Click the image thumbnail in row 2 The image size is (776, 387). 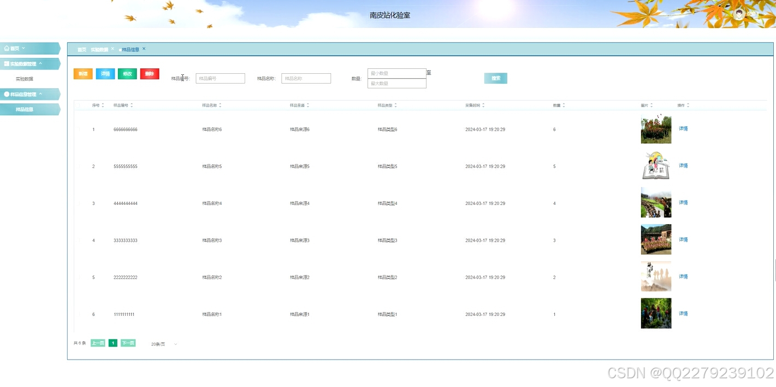pyautogui.click(x=655, y=166)
